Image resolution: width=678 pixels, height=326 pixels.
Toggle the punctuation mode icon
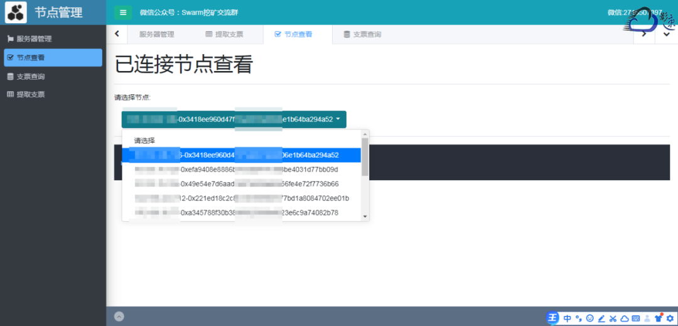(x=579, y=318)
